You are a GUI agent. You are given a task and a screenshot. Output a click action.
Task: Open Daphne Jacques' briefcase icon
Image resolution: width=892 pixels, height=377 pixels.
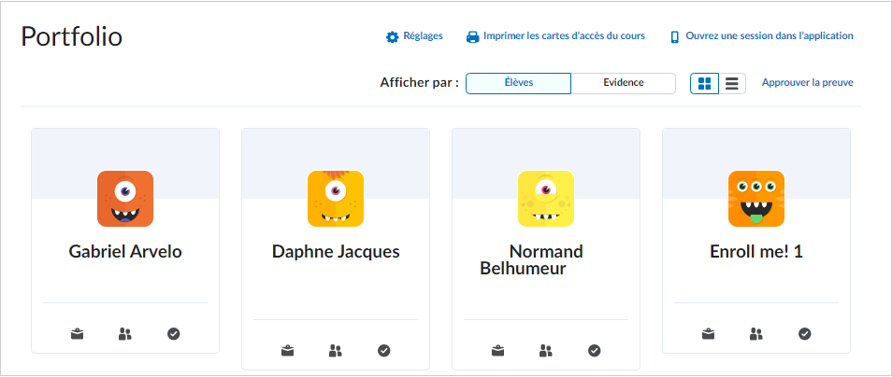coord(287,351)
